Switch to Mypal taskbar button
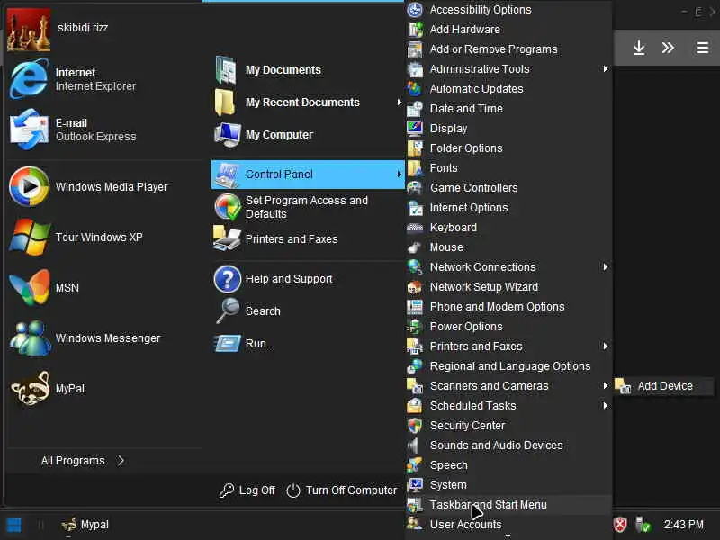The image size is (720, 540). [85, 525]
